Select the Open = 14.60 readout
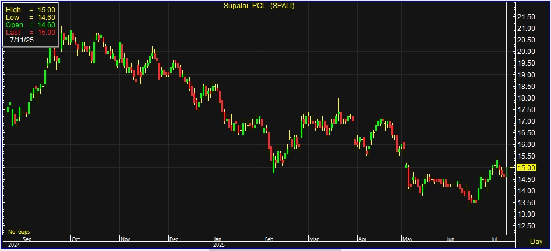 [30, 25]
